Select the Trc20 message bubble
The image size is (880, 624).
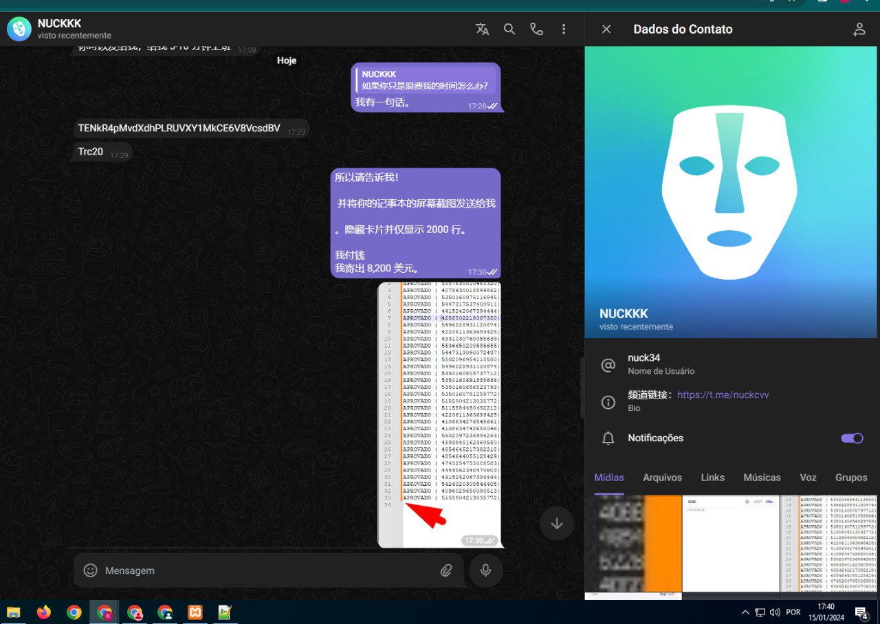pyautogui.click(x=102, y=152)
